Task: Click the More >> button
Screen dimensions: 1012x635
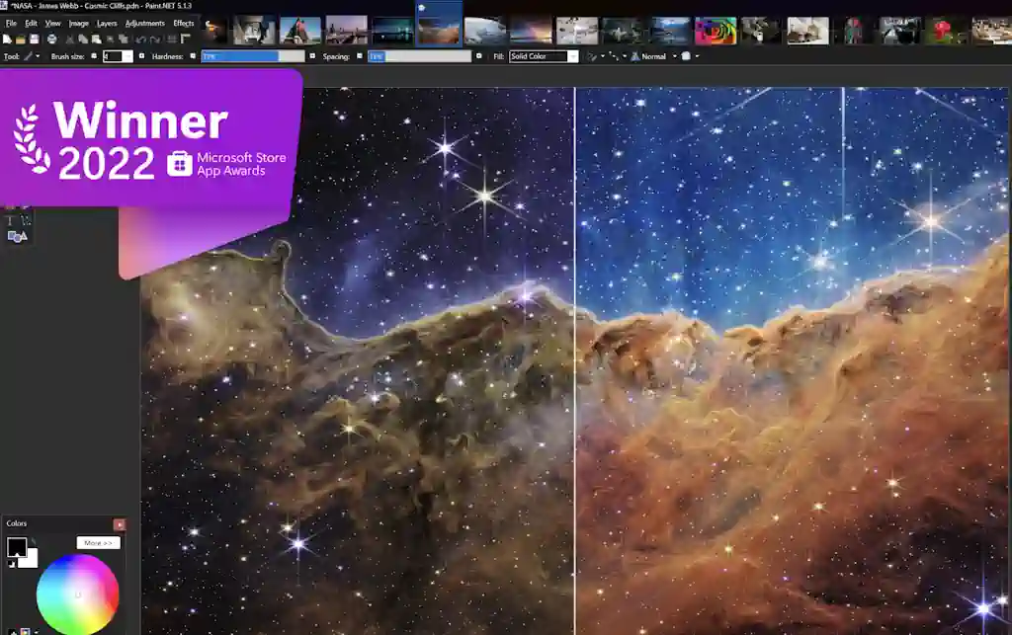Action: point(98,543)
